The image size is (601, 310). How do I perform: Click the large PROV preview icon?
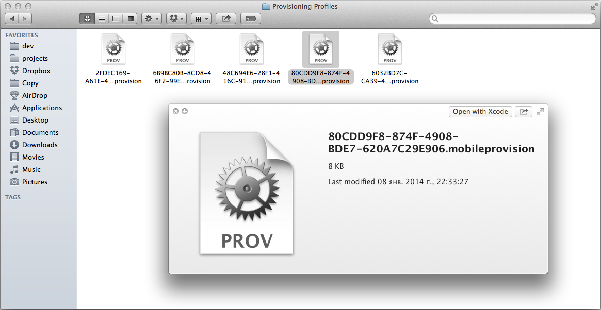coord(247,193)
